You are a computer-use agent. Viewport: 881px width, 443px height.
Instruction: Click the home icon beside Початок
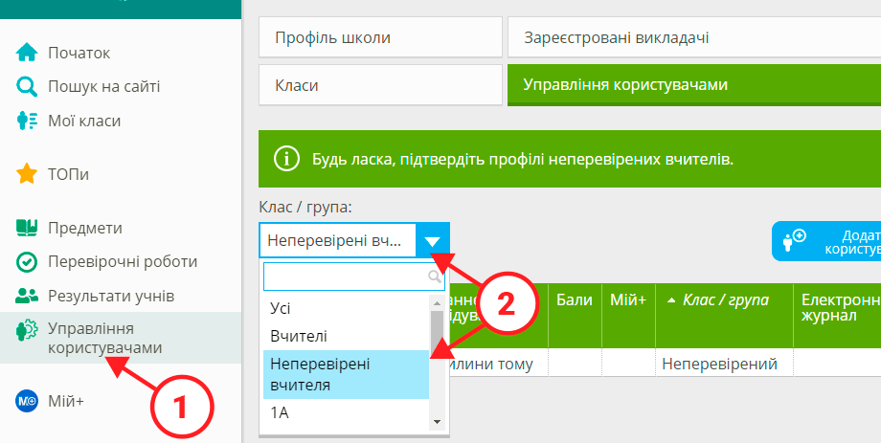coord(27,53)
